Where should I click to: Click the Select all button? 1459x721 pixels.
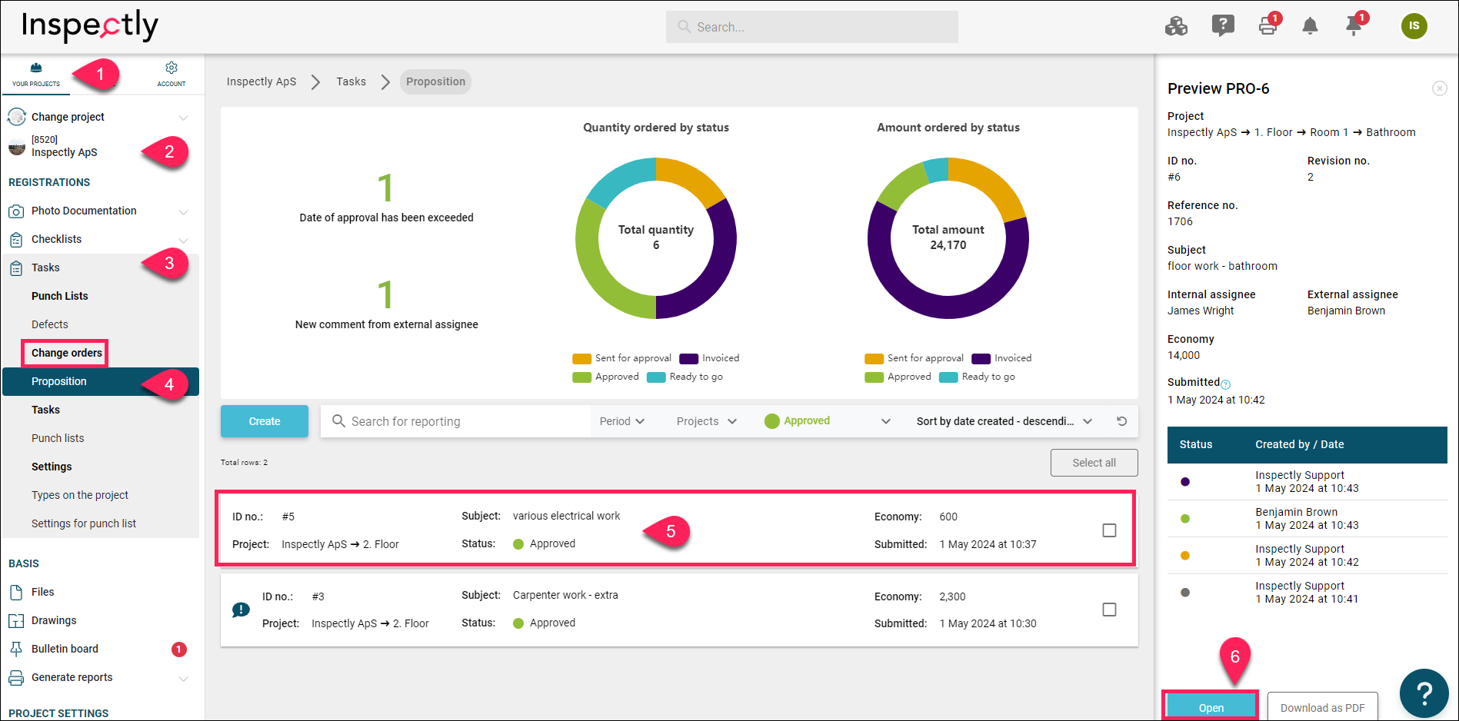pos(1094,463)
